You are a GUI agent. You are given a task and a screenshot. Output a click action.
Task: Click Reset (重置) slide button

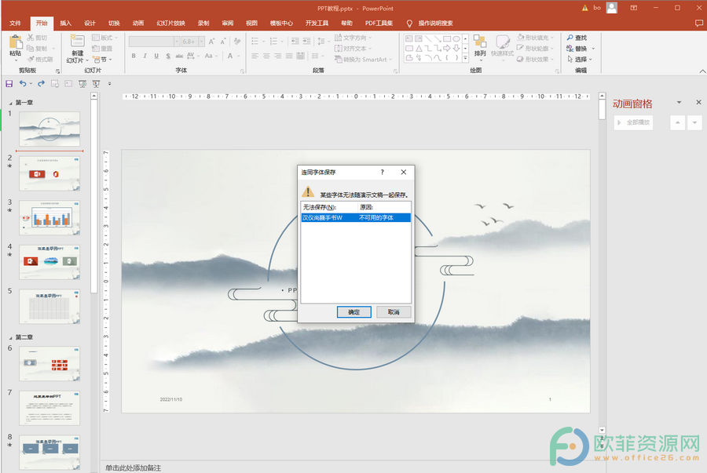pyautogui.click(x=103, y=49)
